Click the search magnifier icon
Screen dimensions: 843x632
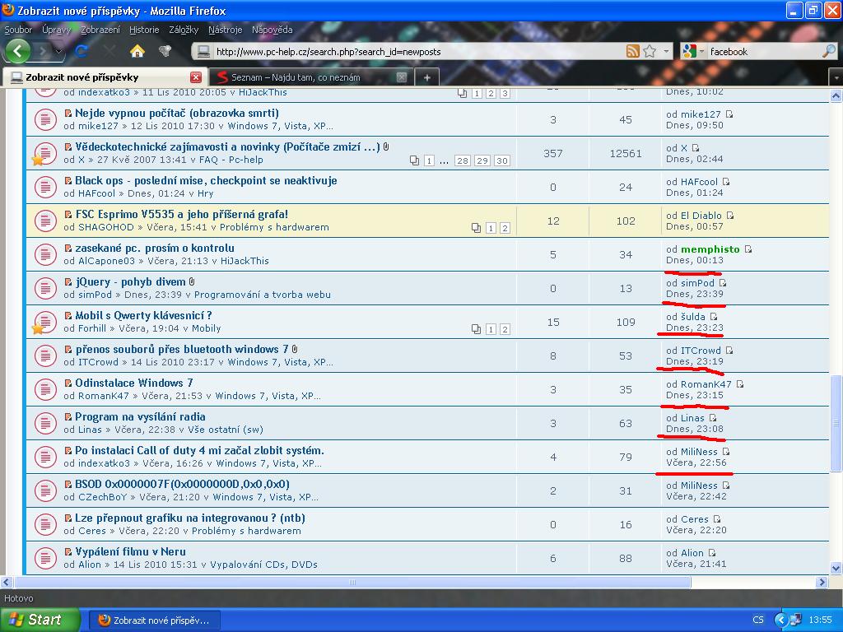829,52
